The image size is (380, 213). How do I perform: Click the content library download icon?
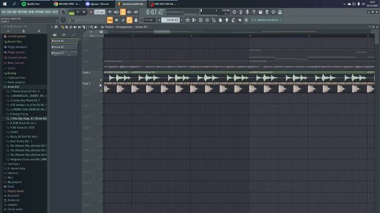coord(280,12)
